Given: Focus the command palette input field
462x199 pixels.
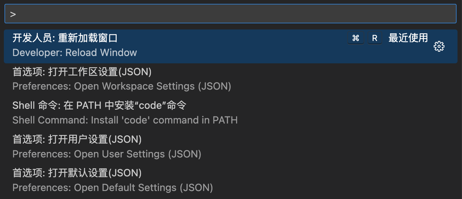Looking at the screenshot, I should point(230,13).
